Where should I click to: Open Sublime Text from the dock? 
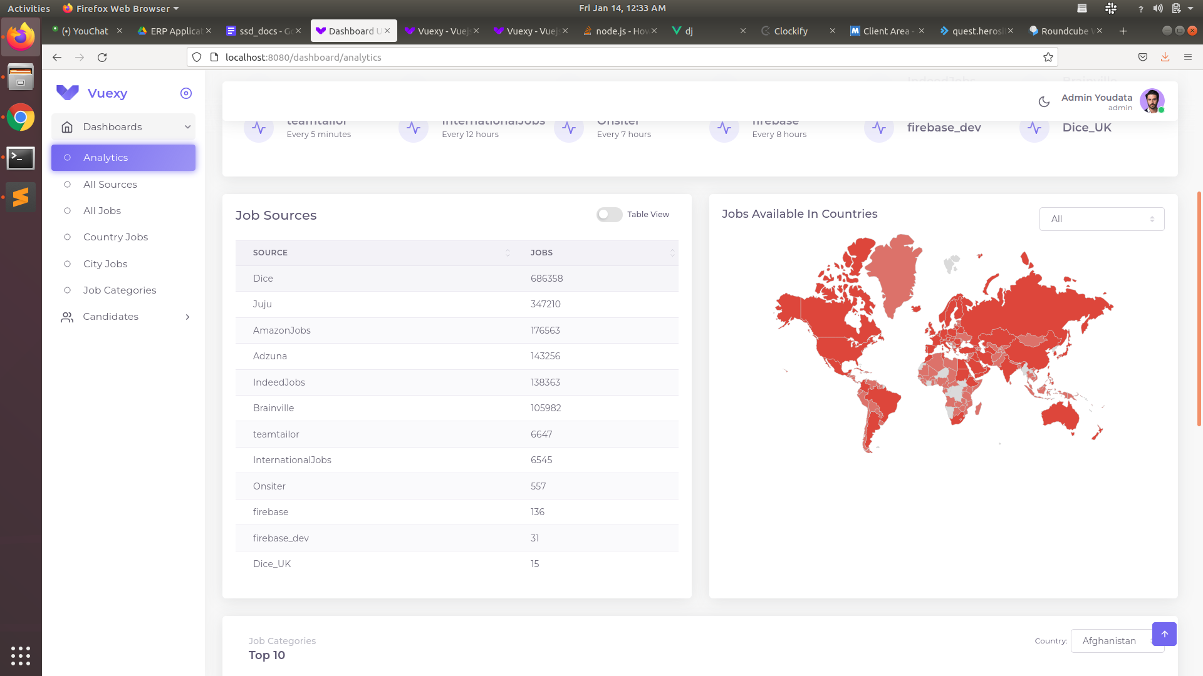tap(21, 197)
